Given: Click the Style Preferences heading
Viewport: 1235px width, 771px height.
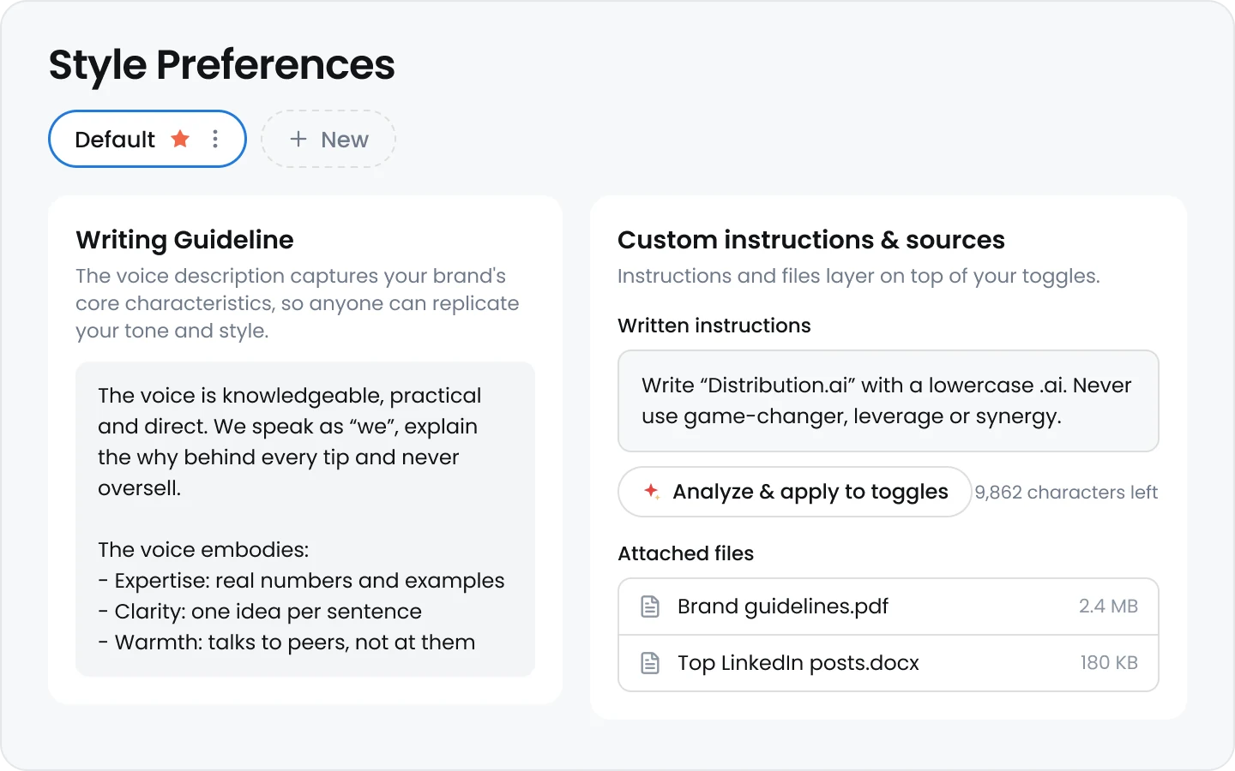Looking at the screenshot, I should coord(222,65).
